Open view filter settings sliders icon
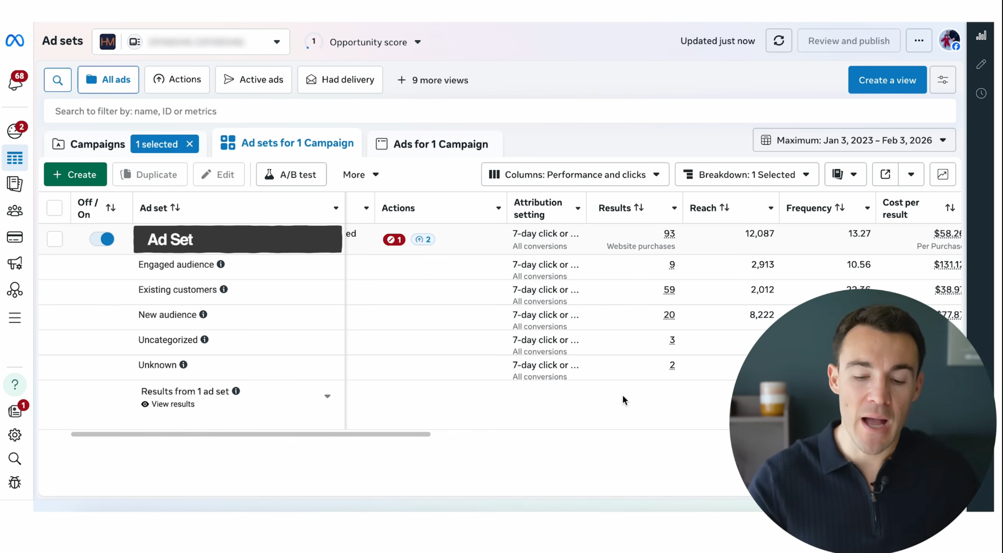 943,80
